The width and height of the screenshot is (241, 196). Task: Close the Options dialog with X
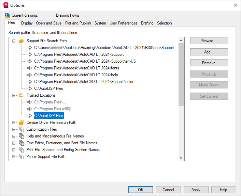point(236,5)
